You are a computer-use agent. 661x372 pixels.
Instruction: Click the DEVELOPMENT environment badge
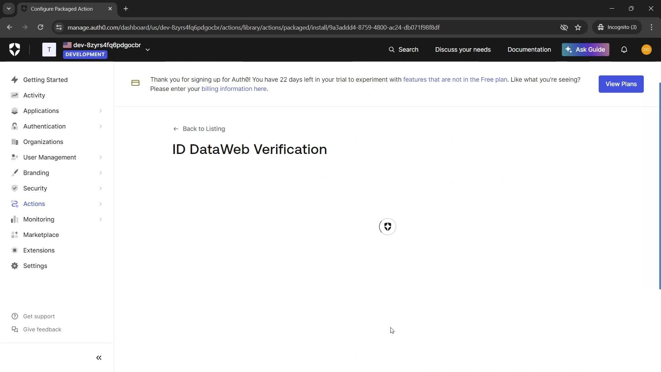[x=85, y=54]
